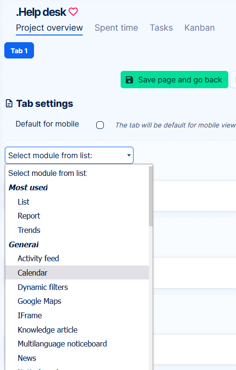
Task: Go to the Kanban tab
Action: 200,28
